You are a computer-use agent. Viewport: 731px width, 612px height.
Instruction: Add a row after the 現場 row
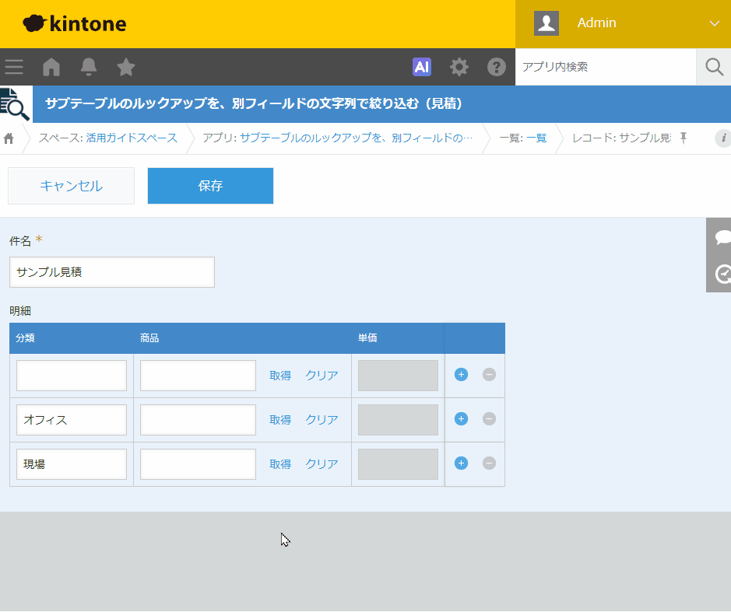coord(461,463)
